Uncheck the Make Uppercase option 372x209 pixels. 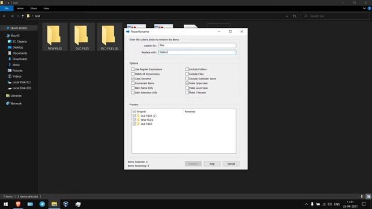187,83
